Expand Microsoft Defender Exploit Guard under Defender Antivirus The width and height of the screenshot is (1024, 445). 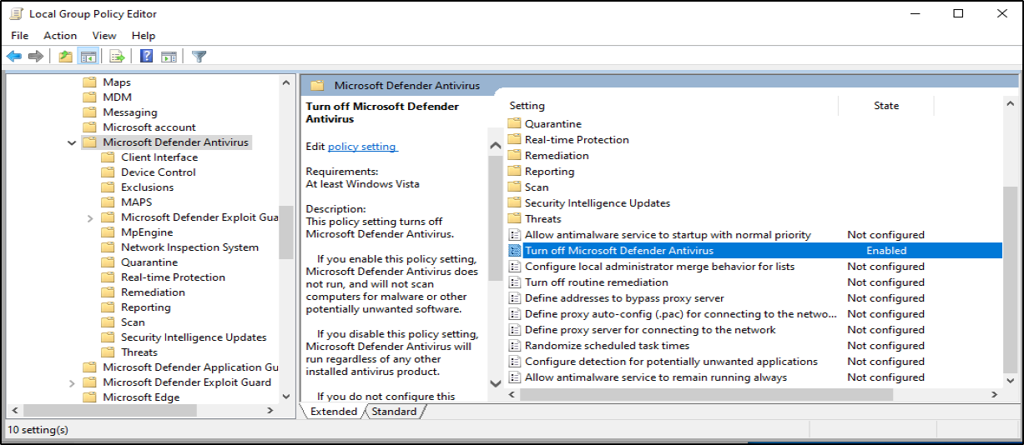(x=90, y=218)
